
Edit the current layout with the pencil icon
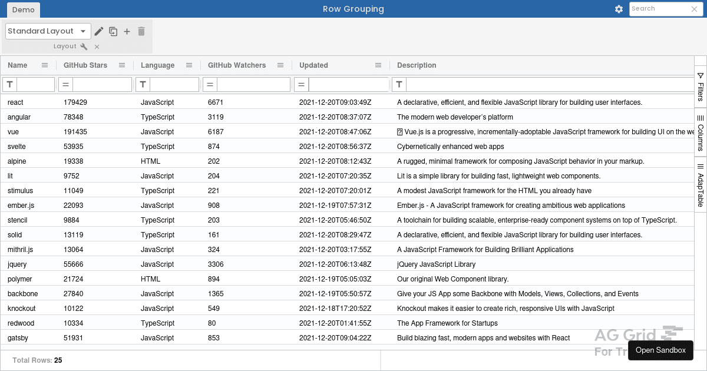(99, 31)
